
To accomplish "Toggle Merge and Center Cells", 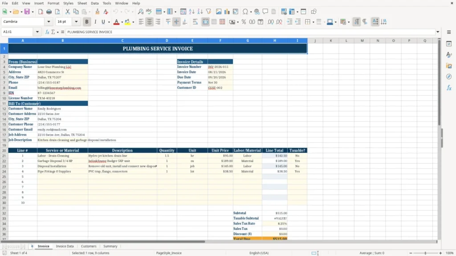I will [205, 22].
